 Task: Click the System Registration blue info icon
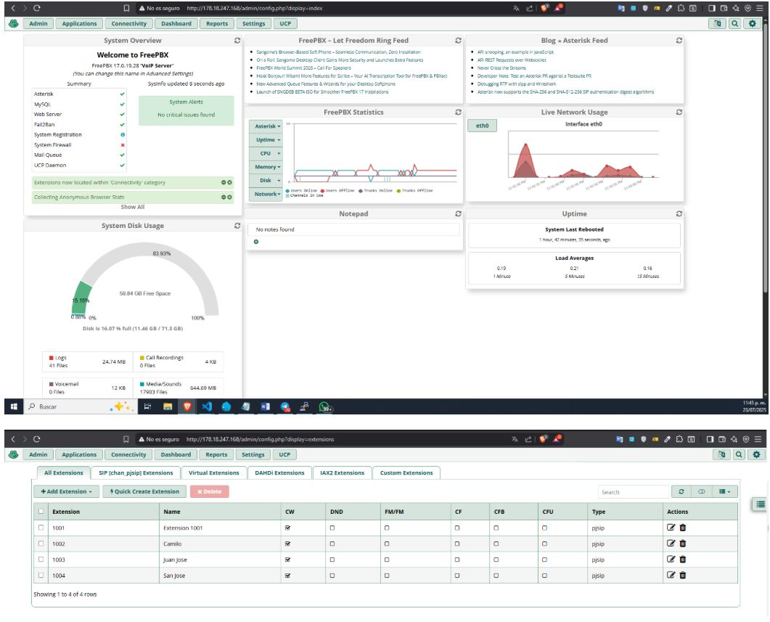pyautogui.click(x=123, y=135)
